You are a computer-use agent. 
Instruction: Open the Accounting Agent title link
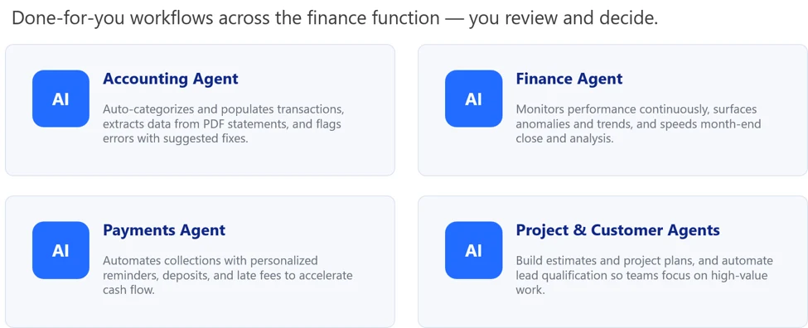tap(171, 79)
